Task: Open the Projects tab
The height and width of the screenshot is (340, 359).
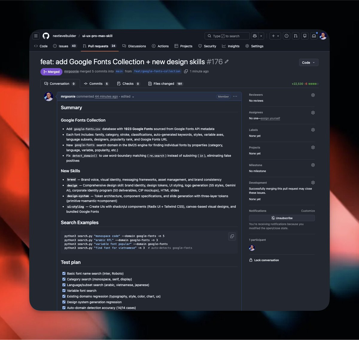Action: point(183,46)
